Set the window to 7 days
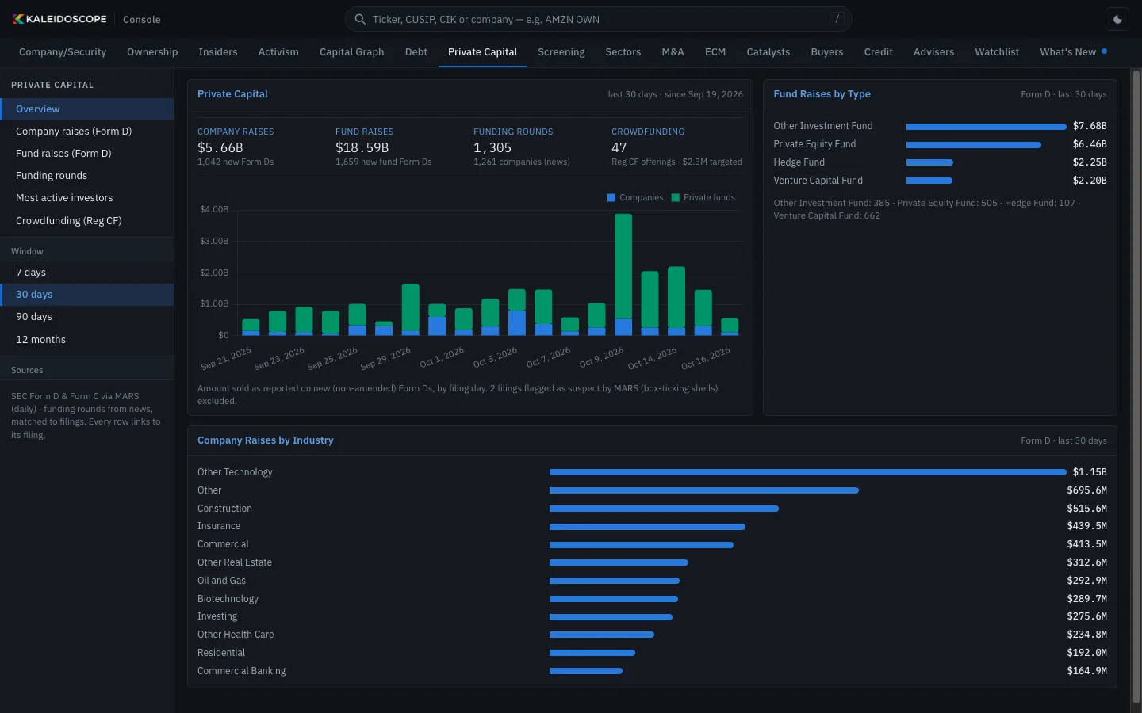Viewport: 1142px width, 713px height. tap(87, 273)
